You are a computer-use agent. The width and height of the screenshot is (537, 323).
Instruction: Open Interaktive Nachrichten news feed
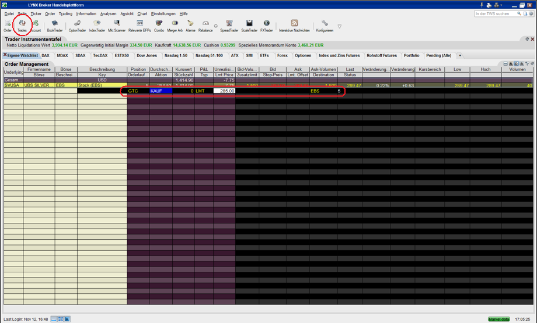[x=294, y=26]
